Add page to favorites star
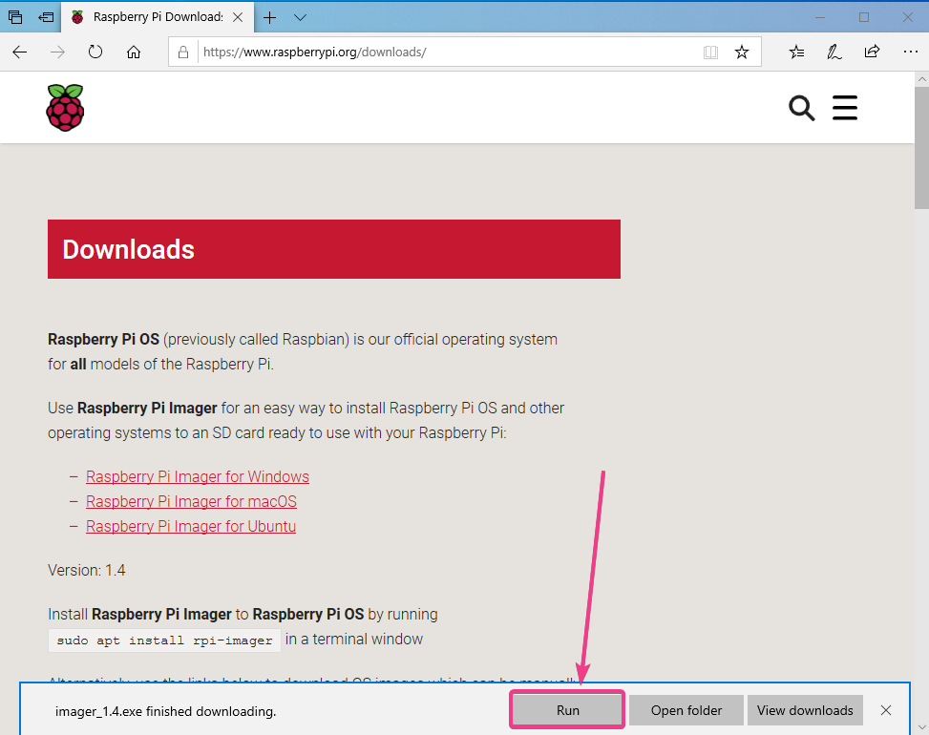 coord(742,52)
